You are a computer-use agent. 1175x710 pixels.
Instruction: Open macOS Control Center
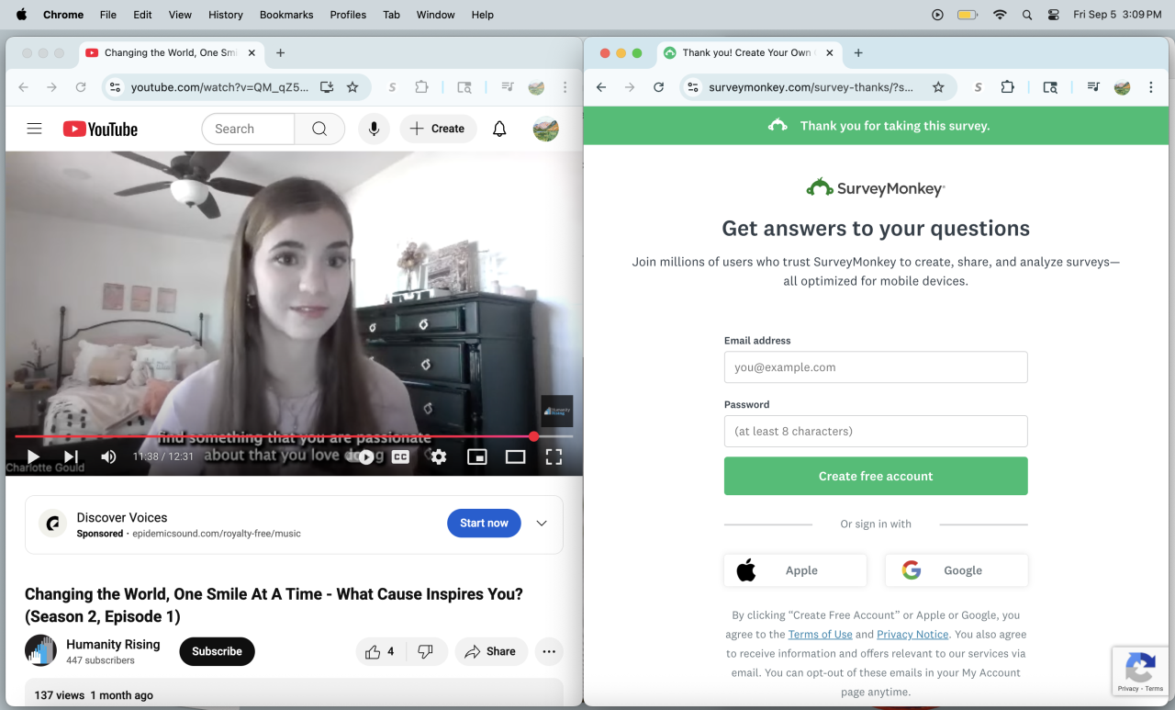1053,15
